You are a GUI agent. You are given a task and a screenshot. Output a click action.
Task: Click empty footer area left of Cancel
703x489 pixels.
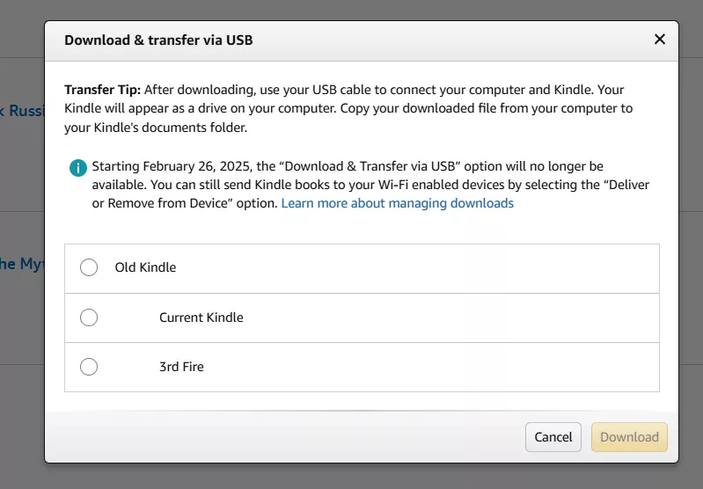(290, 437)
